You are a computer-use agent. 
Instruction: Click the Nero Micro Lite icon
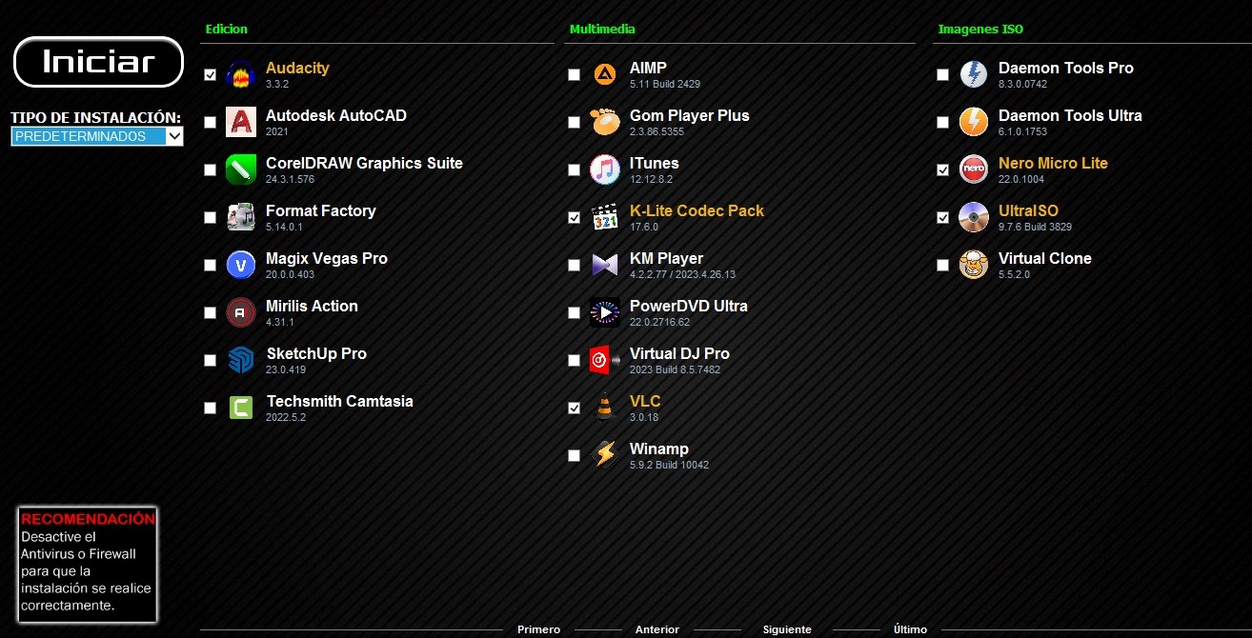[x=974, y=170]
